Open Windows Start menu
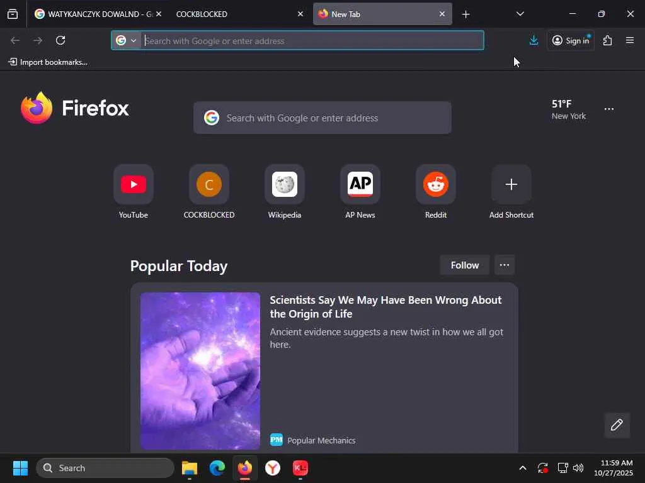645x483 pixels. 20,468
